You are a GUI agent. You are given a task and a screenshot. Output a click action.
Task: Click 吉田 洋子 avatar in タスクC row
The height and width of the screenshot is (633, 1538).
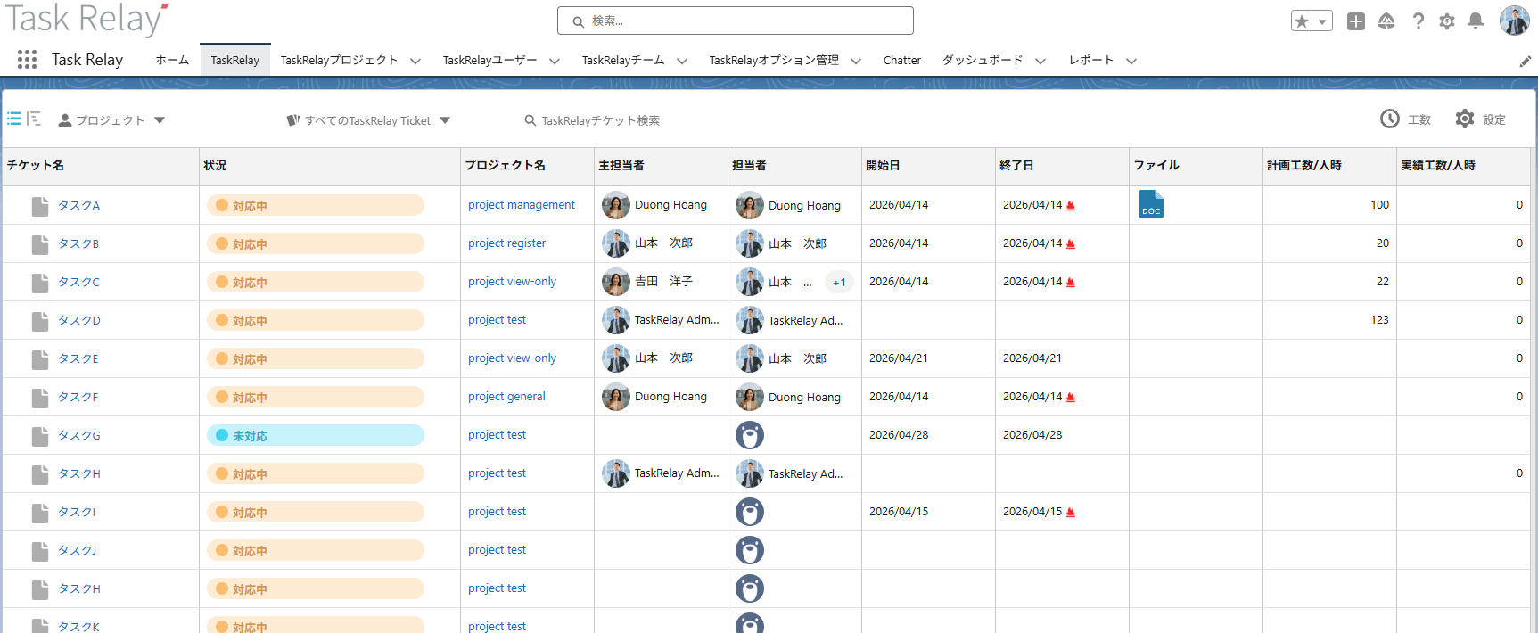[616, 282]
